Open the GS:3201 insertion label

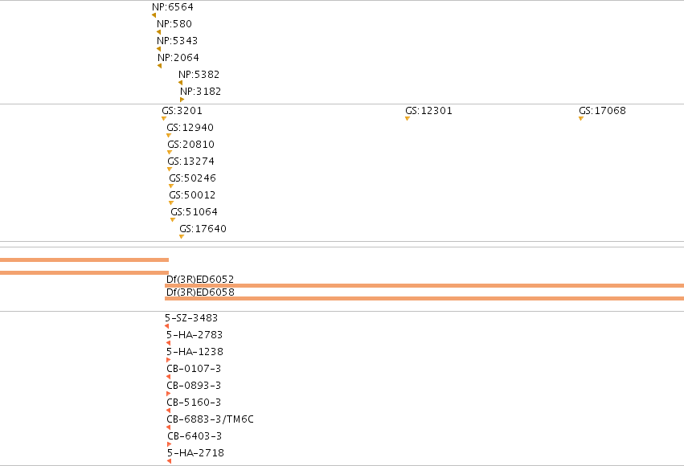[182, 111]
